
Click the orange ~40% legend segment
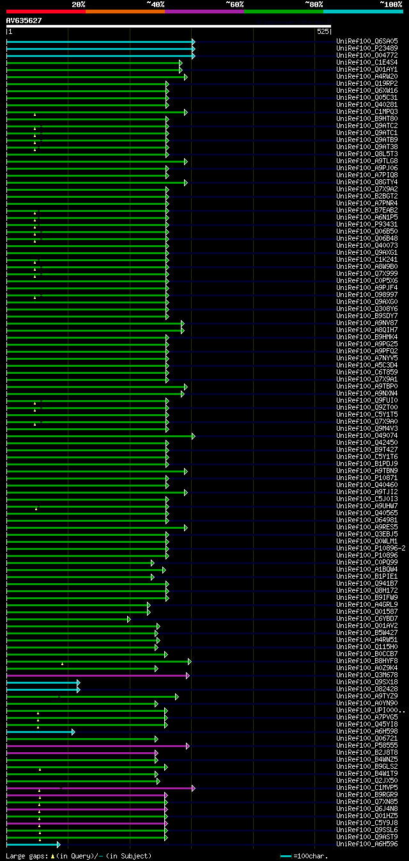(x=125, y=11)
